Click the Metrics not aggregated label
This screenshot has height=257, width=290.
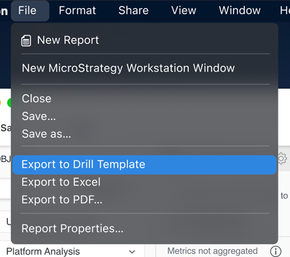click(x=212, y=251)
